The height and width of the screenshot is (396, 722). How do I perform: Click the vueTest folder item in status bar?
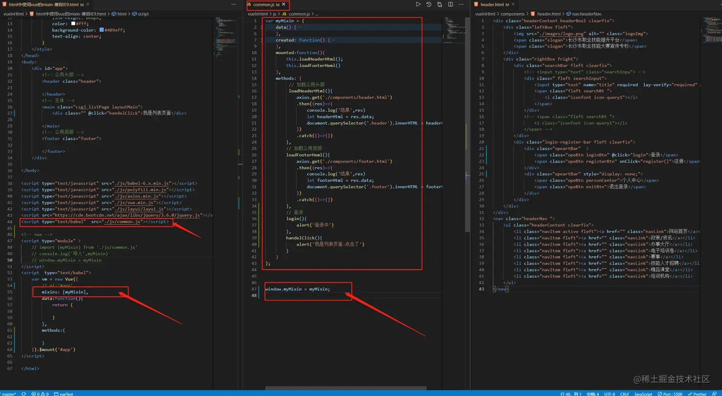(64, 394)
